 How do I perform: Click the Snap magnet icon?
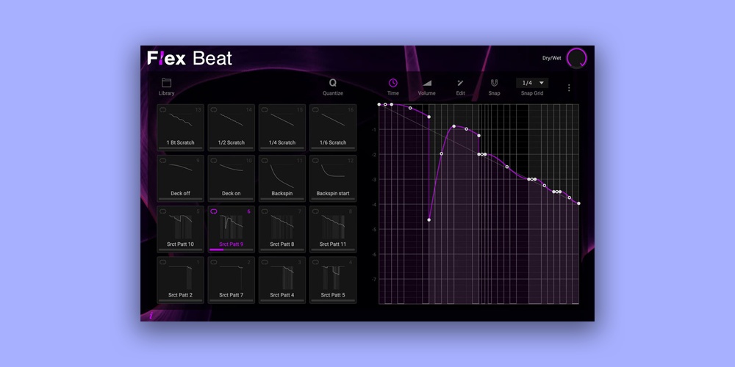pyautogui.click(x=495, y=83)
